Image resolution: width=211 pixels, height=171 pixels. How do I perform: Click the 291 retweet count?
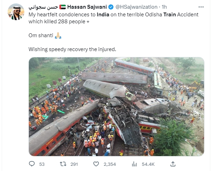coord(74,164)
